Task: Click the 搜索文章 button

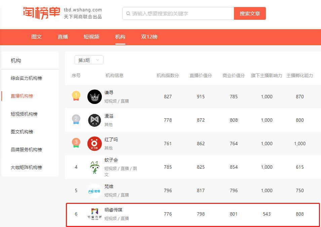Action: 250,13
